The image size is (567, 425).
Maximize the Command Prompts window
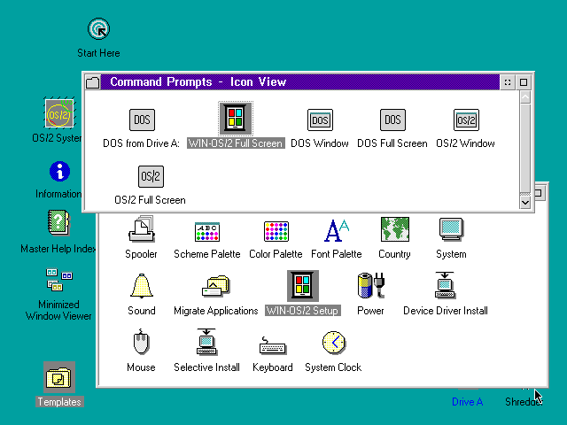524,82
